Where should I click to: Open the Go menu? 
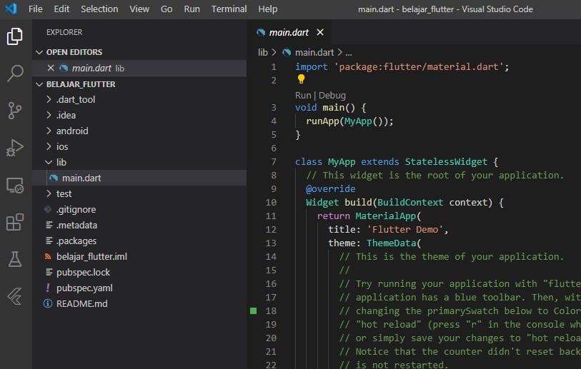coord(167,9)
